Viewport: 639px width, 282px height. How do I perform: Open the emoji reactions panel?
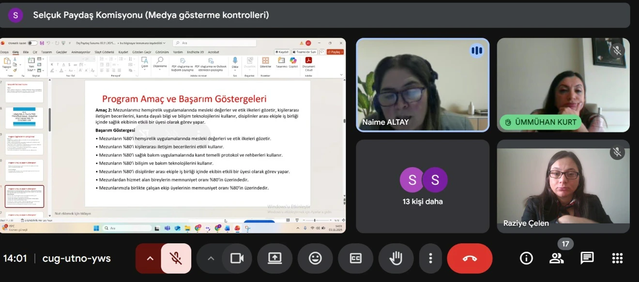tap(315, 258)
